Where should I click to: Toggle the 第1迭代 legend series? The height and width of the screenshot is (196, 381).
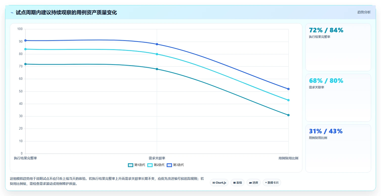(x=137, y=165)
